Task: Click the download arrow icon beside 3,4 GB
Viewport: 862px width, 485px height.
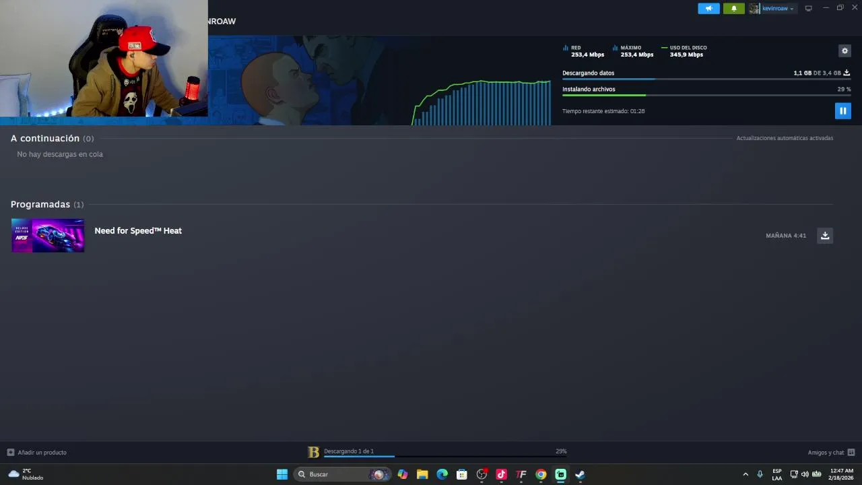Action: [x=847, y=73]
